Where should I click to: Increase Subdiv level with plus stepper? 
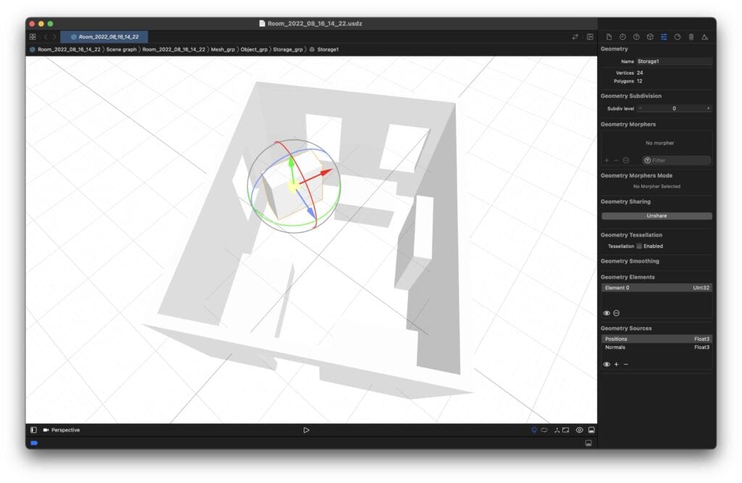coord(709,108)
